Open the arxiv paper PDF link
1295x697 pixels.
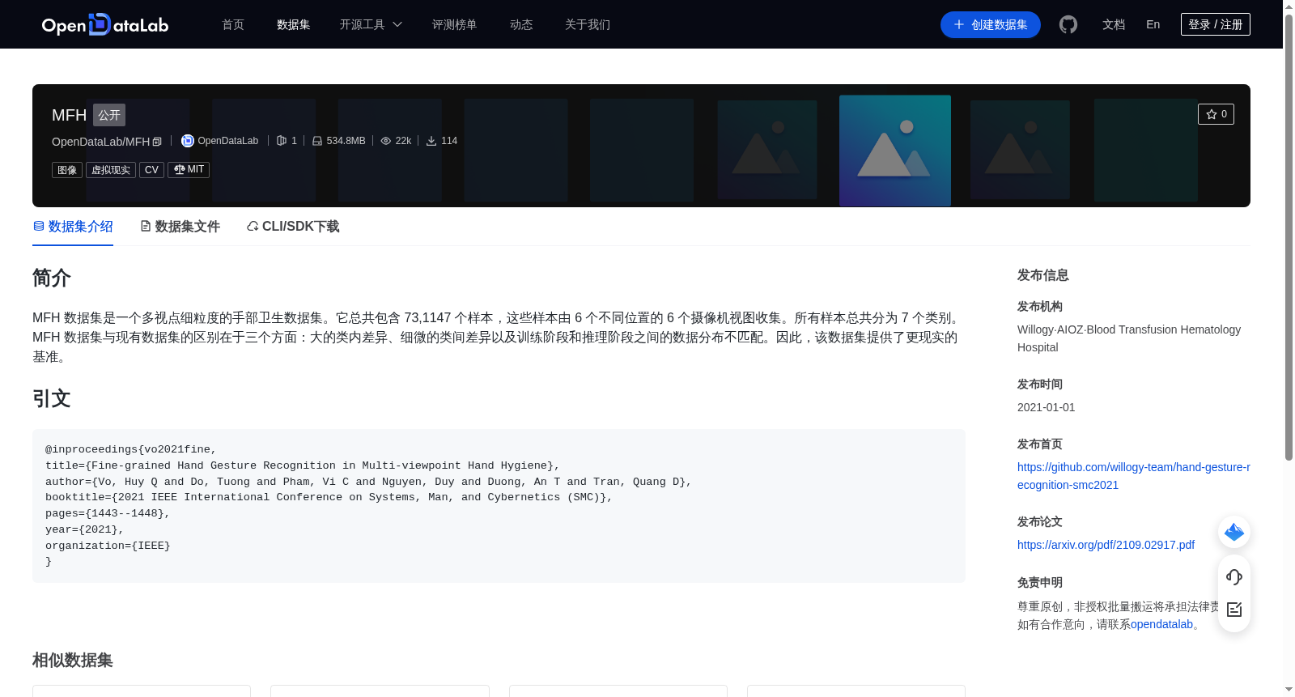tap(1106, 545)
